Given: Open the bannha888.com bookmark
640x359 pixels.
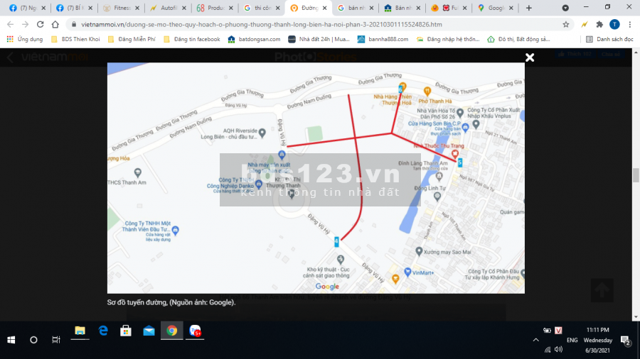Looking at the screenshot, I should (383, 39).
